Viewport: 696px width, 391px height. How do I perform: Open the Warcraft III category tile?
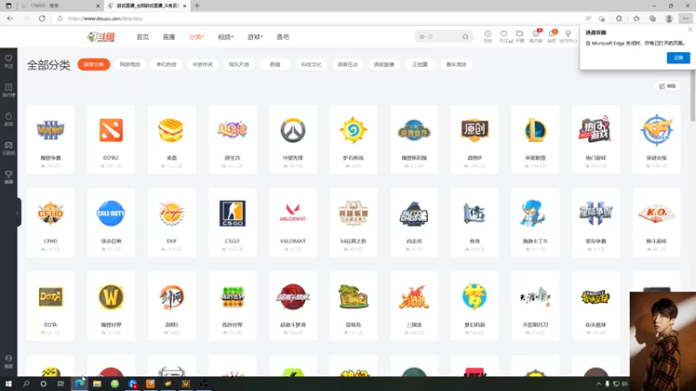point(50,139)
